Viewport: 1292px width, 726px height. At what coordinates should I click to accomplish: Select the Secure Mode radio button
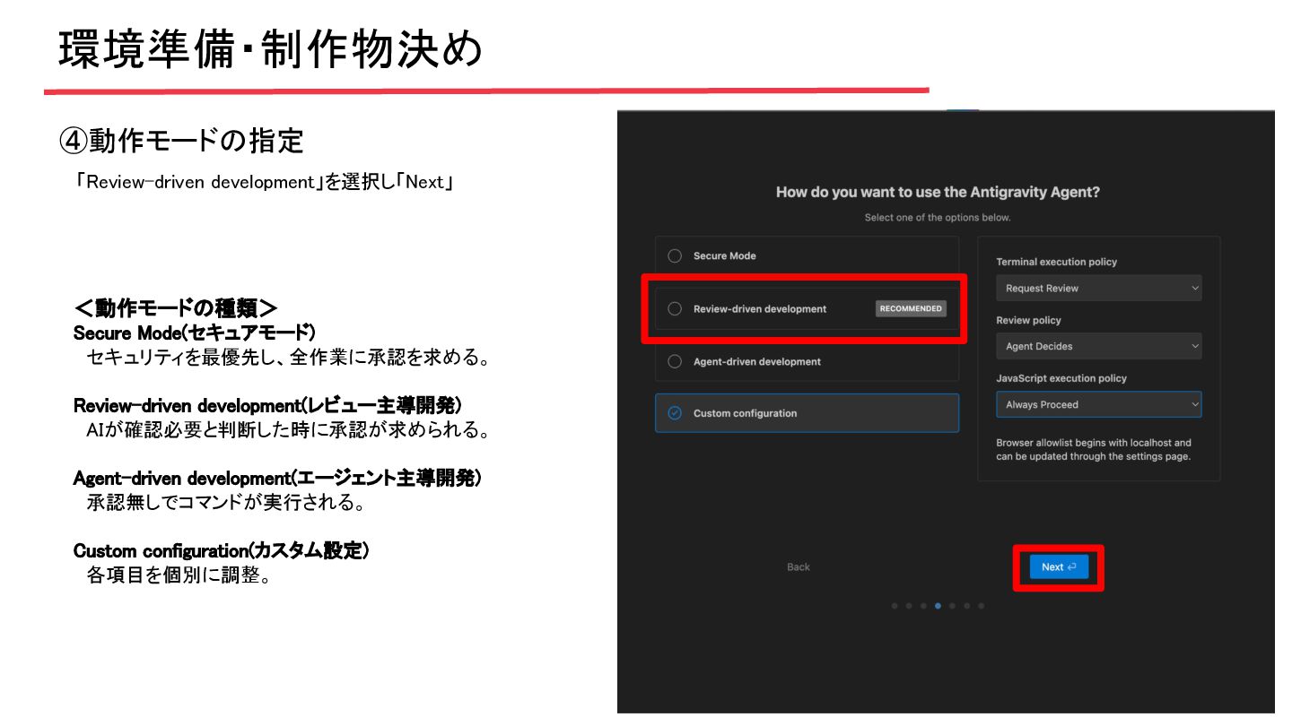675,256
